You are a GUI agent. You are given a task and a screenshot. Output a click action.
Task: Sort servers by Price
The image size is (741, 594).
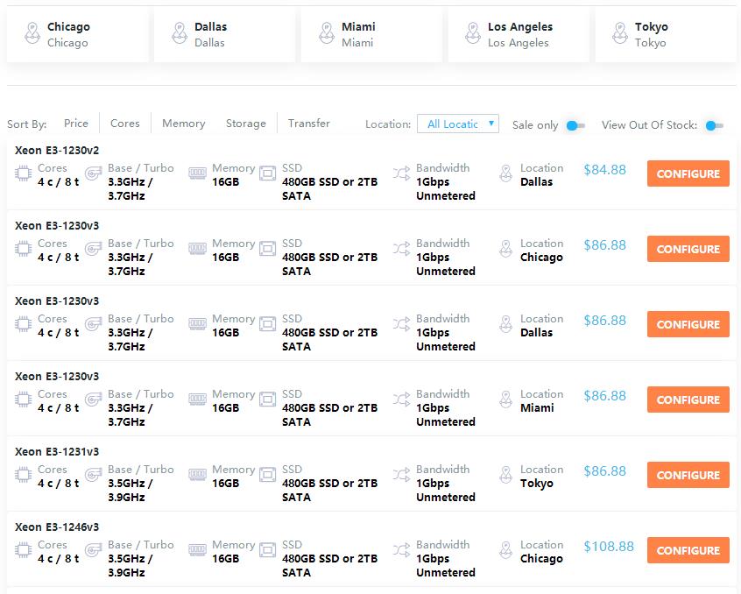coord(76,124)
